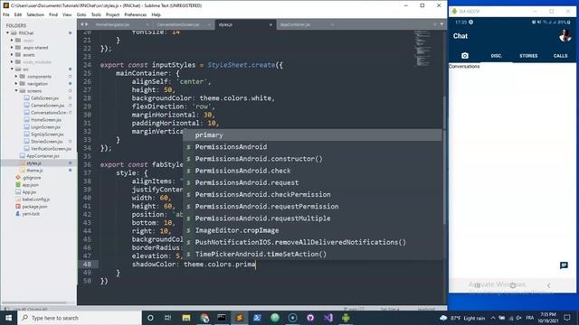Open theme.js in sidebar
The image size is (579, 325).
pyautogui.click(x=34, y=171)
